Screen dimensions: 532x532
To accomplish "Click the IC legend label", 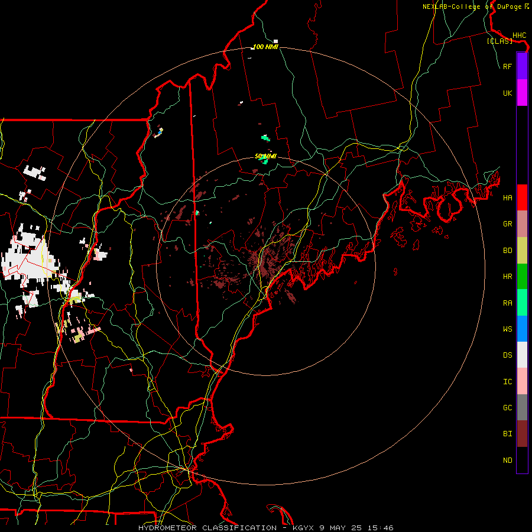I will click(x=507, y=382).
